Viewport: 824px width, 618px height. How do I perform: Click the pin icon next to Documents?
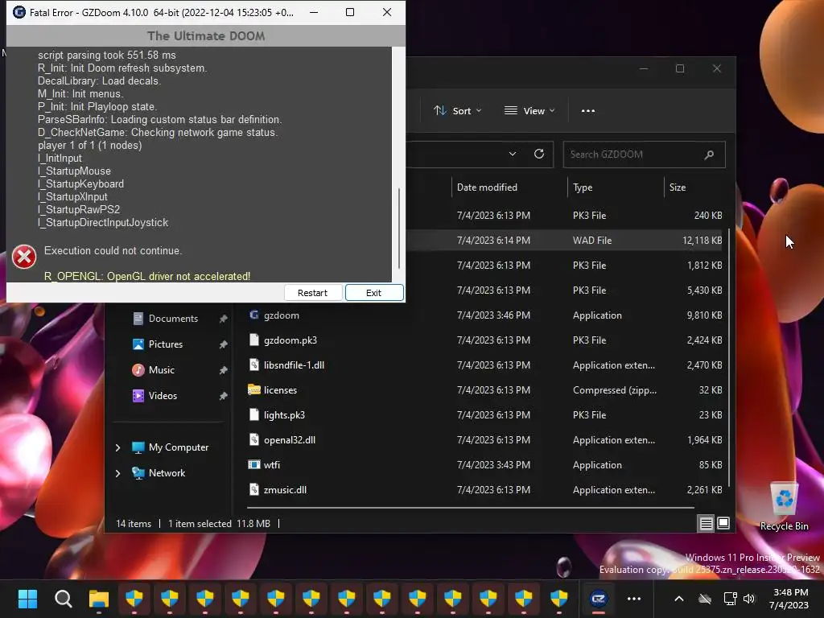coord(224,319)
